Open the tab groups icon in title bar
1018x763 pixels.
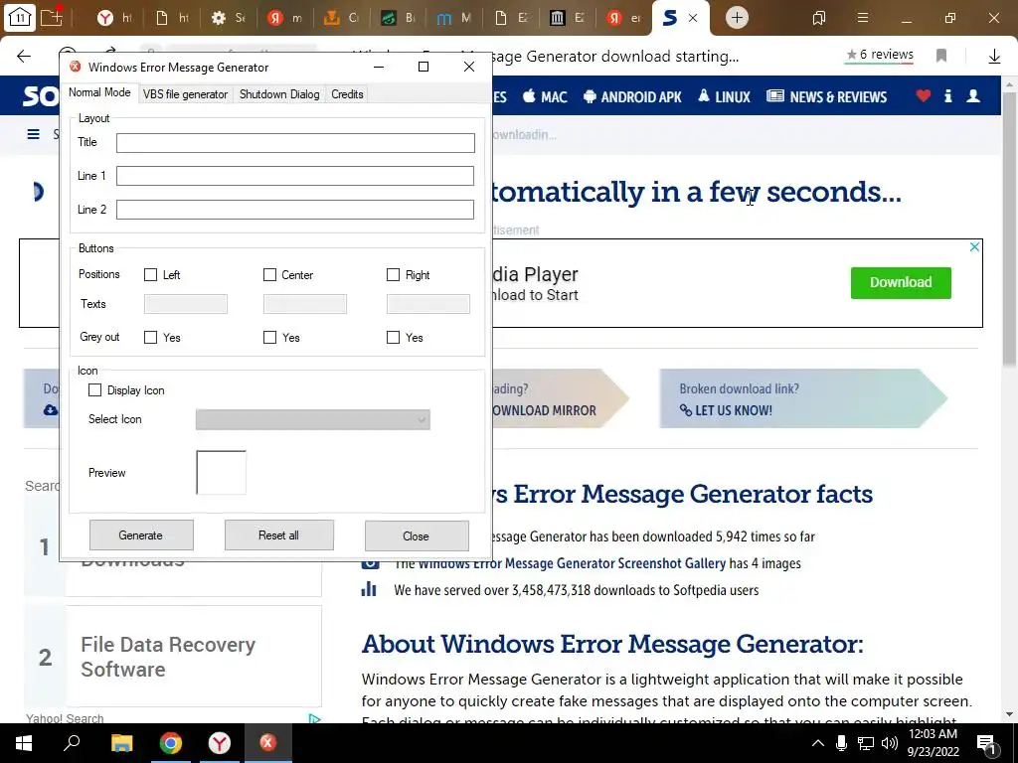pyautogui.click(x=819, y=18)
